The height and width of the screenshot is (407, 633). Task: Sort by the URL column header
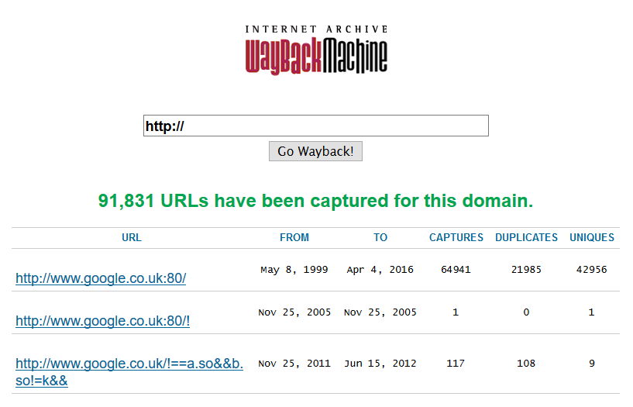[132, 237]
